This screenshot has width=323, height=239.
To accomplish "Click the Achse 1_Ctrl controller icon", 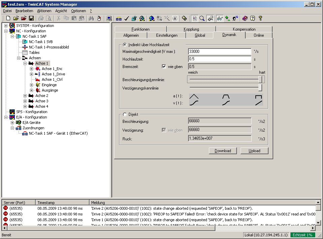I will click(38, 79).
